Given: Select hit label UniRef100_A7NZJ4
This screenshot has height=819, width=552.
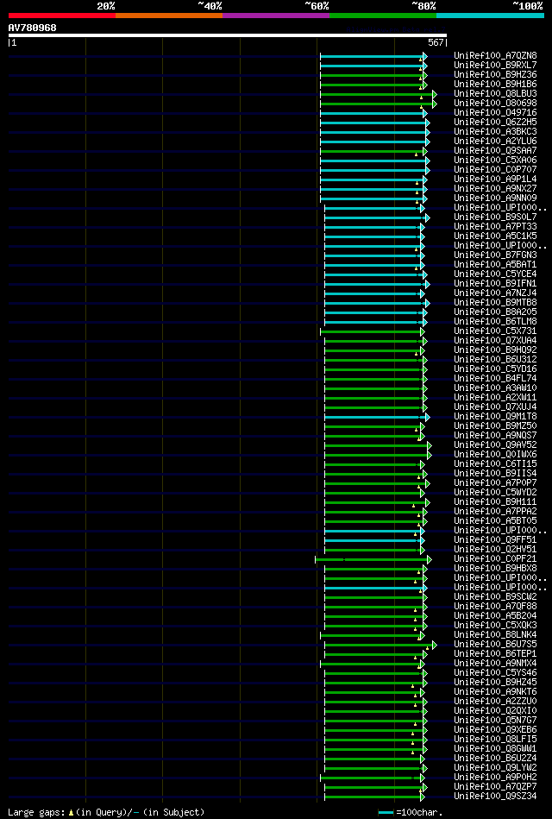Looking at the screenshot, I should tap(495, 293).
